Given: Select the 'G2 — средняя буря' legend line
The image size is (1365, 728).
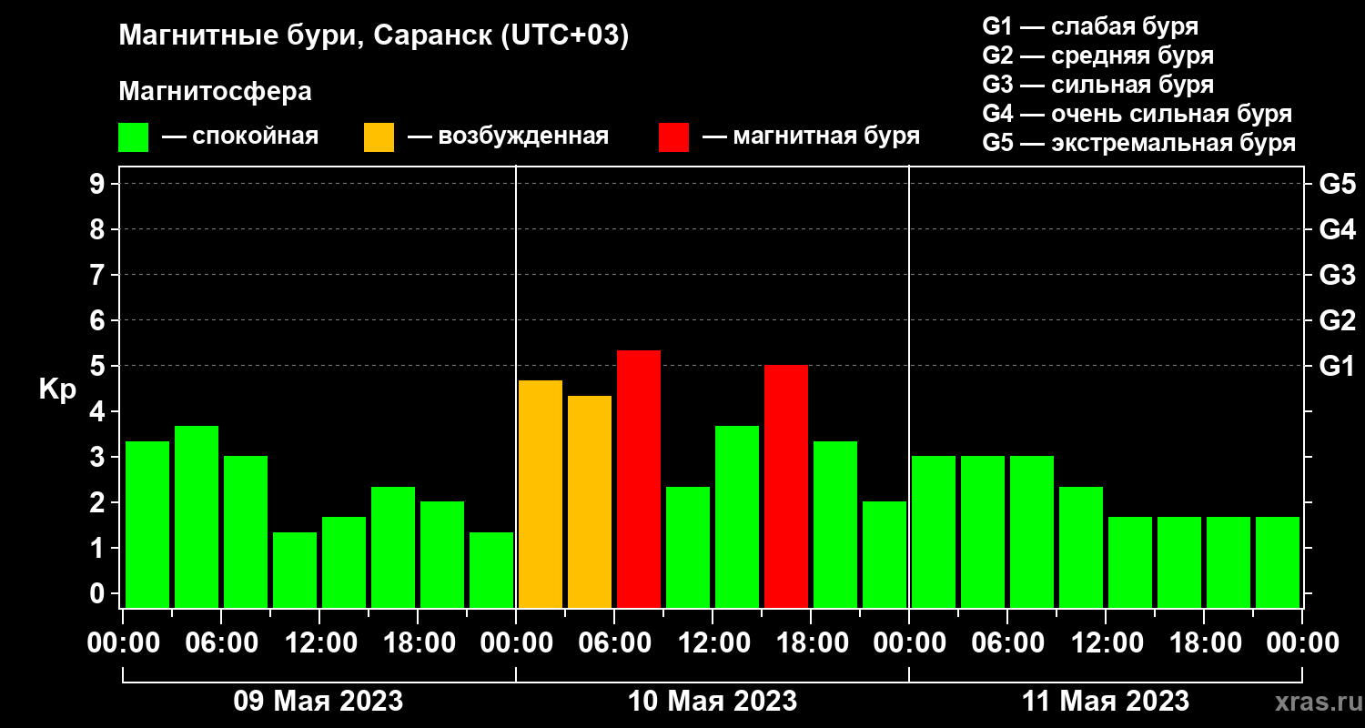Looking at the screenshot, I should [x=1098, y=56].
